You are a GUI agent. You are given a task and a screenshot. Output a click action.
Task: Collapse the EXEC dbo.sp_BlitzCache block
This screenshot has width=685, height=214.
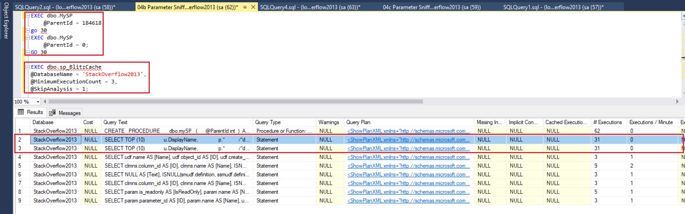pyautogui.click(x=28, y=67)
